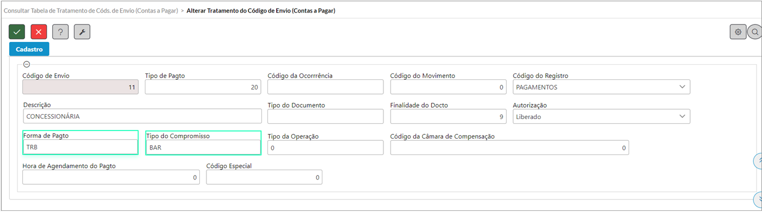The height and width of the screenshot is (212, 762).
Task: Cancel using the red X button
Action: pos(39,32)
